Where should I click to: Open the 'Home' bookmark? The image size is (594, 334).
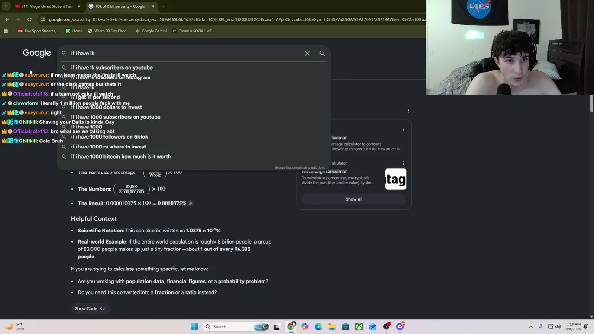point(74,31)
